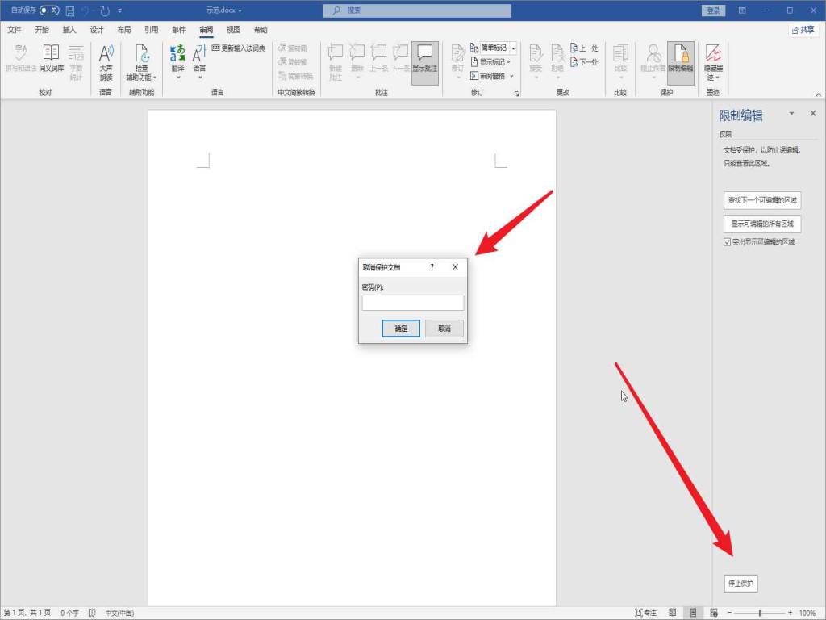Open the 限制编辑 pane options dropdown arrow

791,114
